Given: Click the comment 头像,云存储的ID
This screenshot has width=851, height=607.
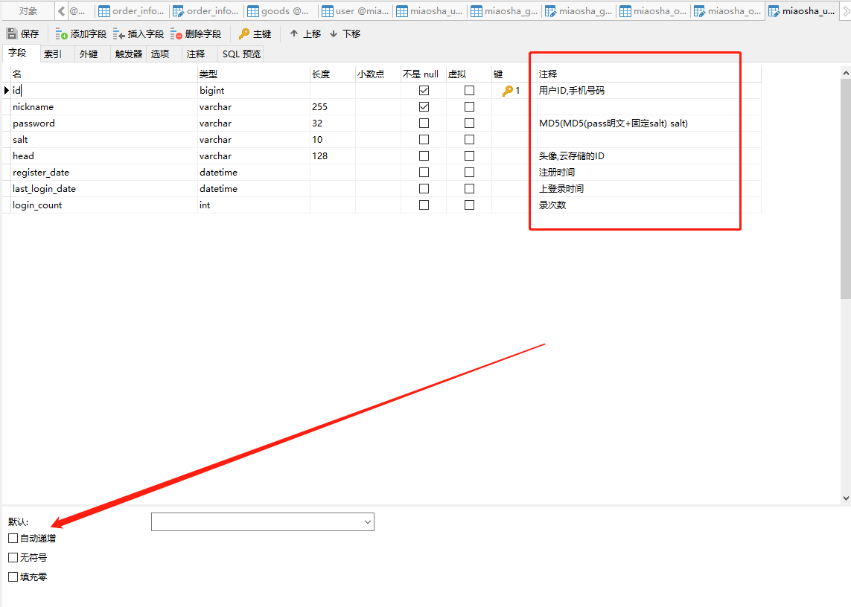Looking at the screenshot, I should (x=572, y=155).
